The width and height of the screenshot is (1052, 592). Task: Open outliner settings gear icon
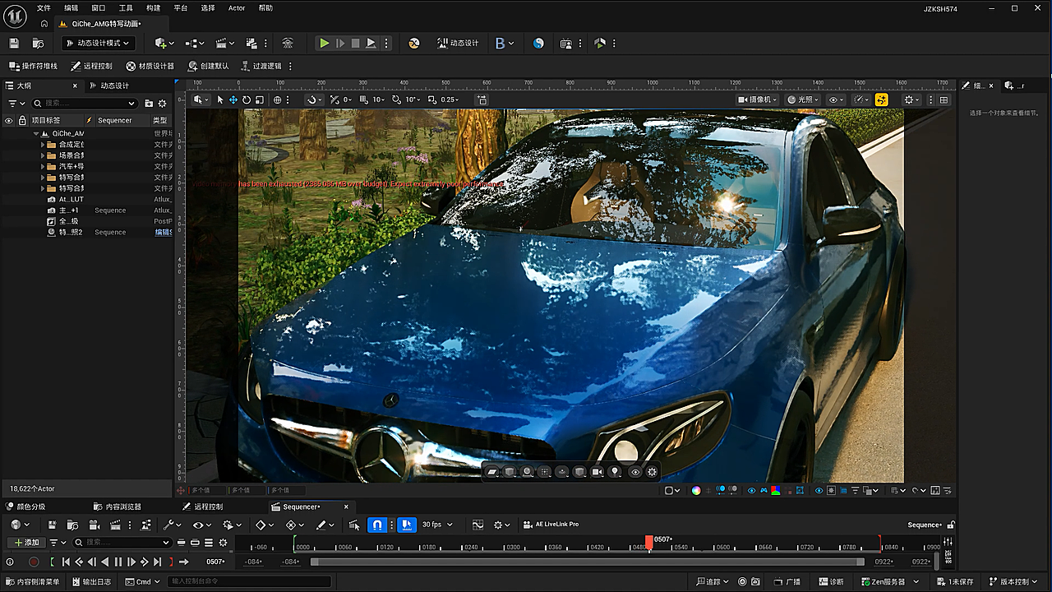162,104
